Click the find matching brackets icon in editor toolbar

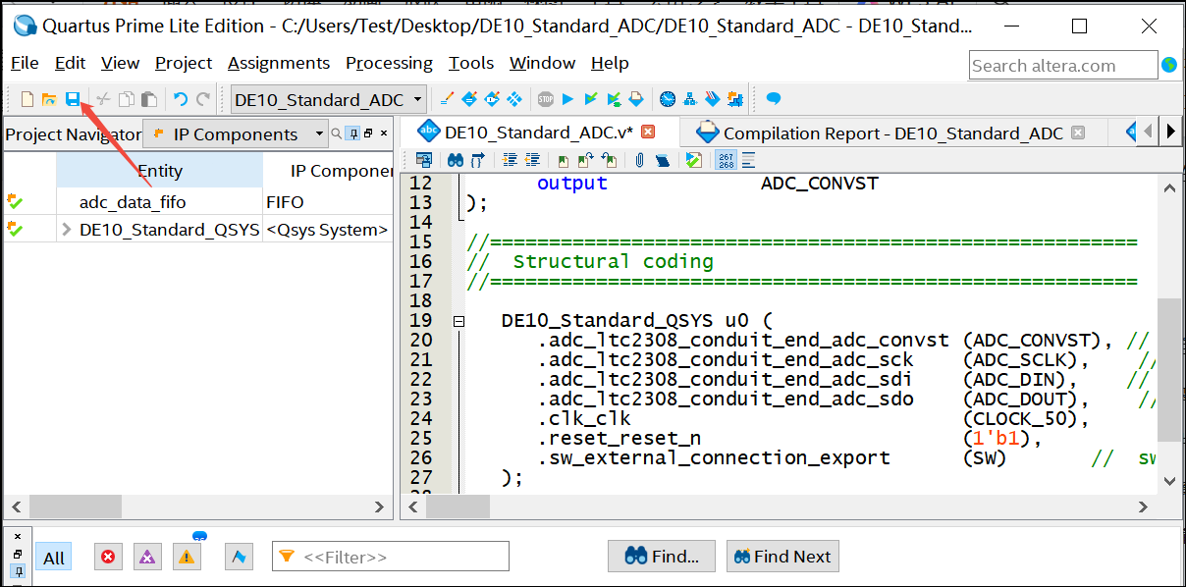click(477, 160)
